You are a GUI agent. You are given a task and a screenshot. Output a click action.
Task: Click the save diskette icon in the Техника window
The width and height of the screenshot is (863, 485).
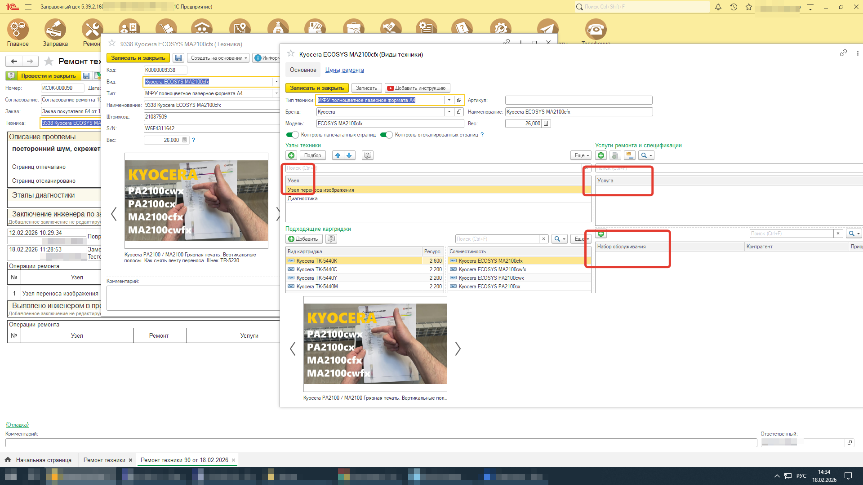click(178, 58)
